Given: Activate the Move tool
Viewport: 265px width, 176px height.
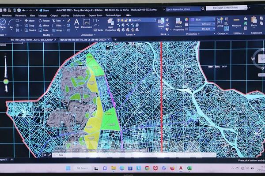Looking at the screenshot, I should [30, 21].
